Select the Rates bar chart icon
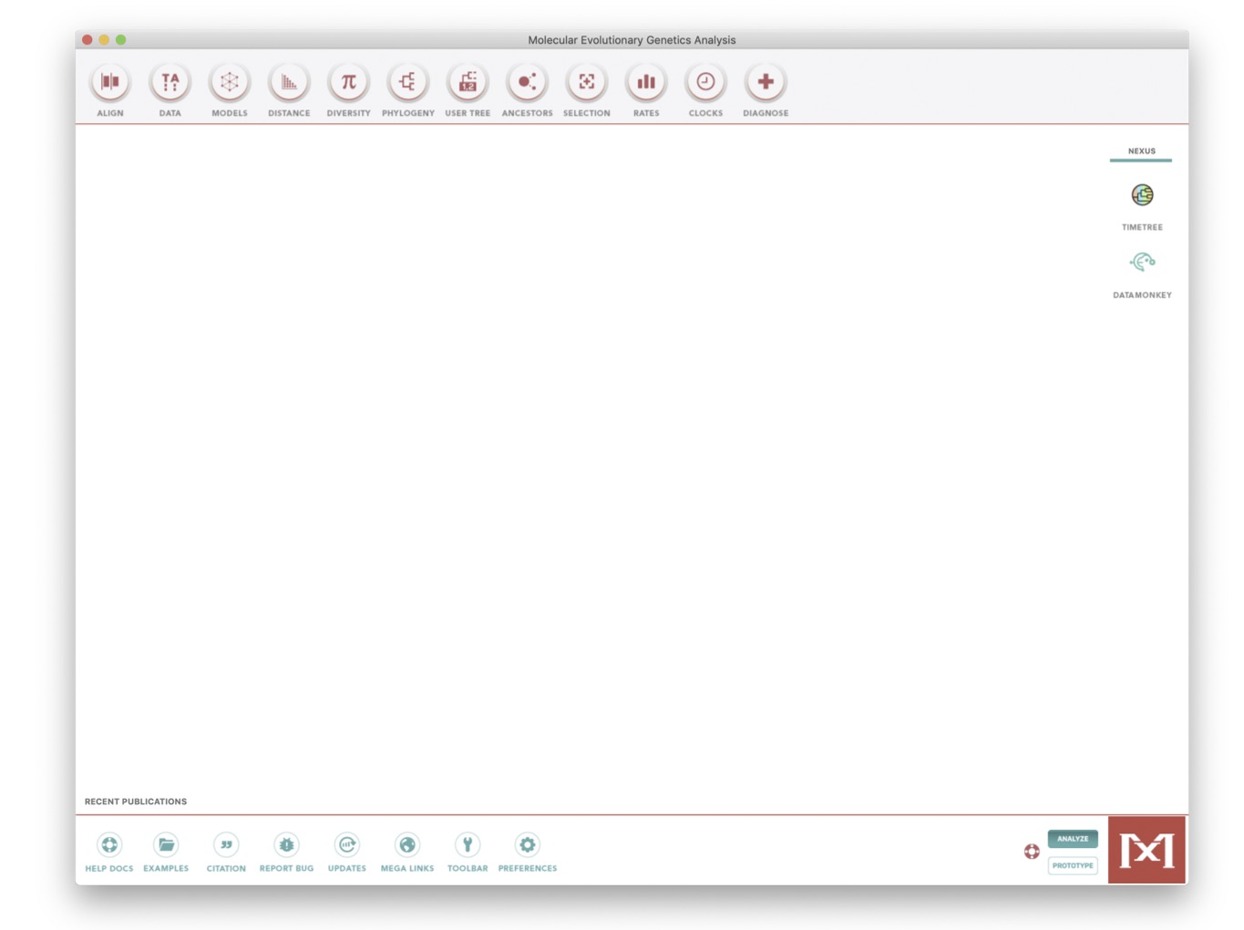Screen dimensions: 1244x930 pos(646,83)
